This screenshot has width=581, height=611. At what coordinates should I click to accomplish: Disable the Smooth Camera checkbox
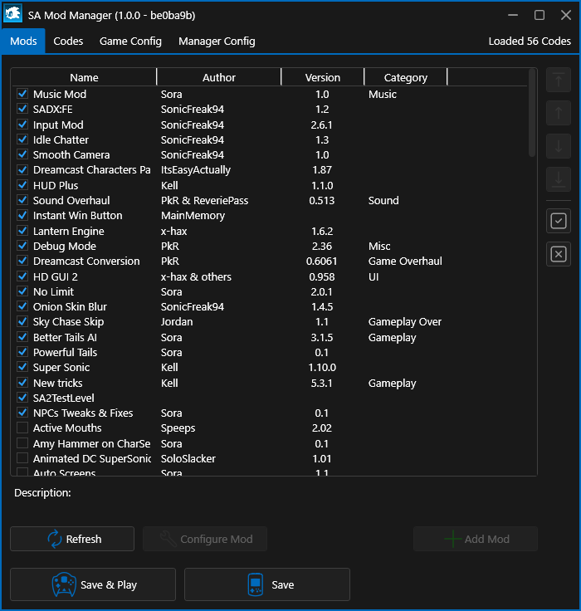pyautogui.click(x=22, y=154)
